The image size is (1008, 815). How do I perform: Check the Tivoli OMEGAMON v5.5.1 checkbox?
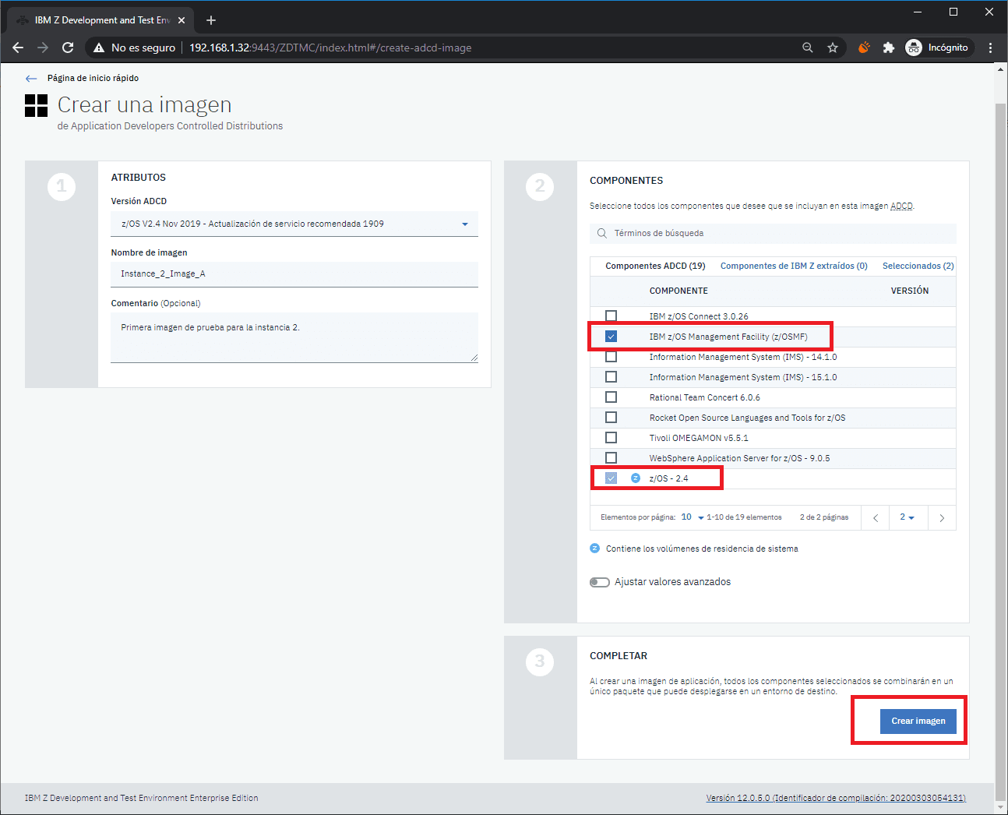click(611, 438)
